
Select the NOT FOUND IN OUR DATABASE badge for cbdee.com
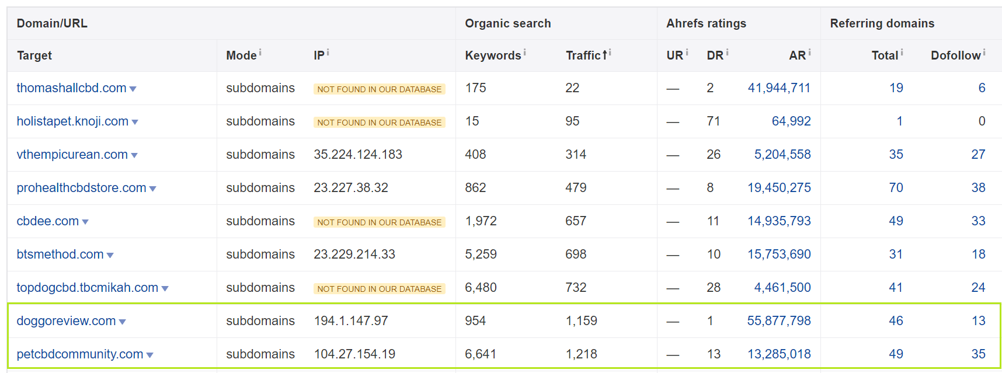[x=380, y=222]
